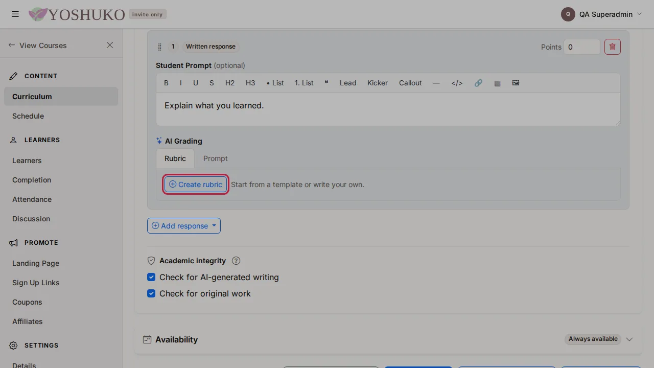This screenshot has width=654, height=368.
Task: Open the Add response dropdown
Action: (x=184, y=226)
